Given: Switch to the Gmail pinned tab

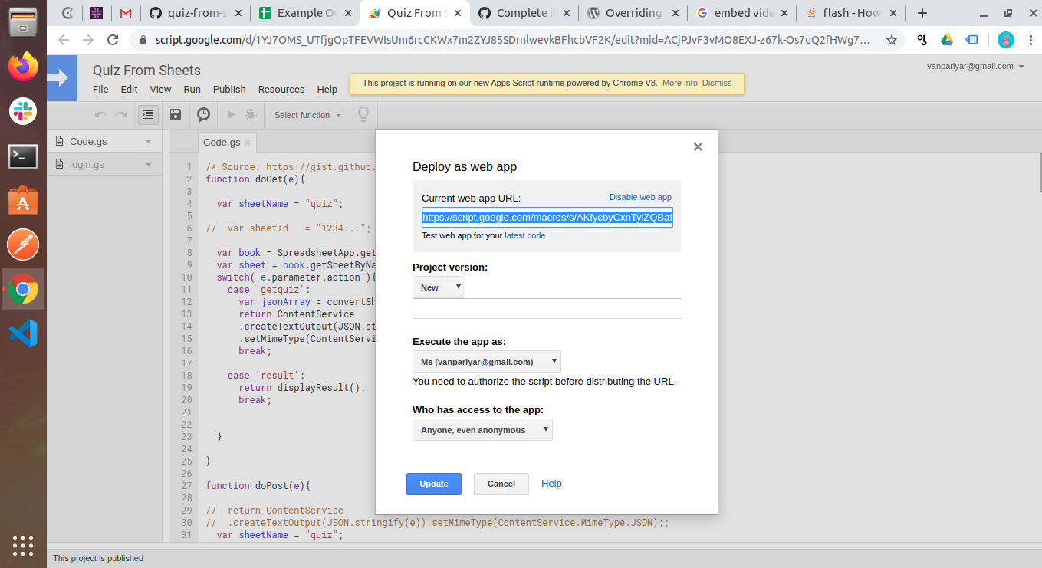Looking at the screenshot, I should (125, 13).
